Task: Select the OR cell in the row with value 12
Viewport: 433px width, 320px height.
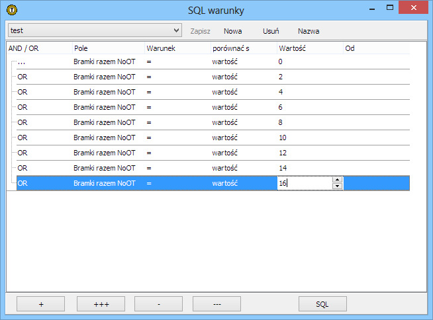Action: (23, 153)
